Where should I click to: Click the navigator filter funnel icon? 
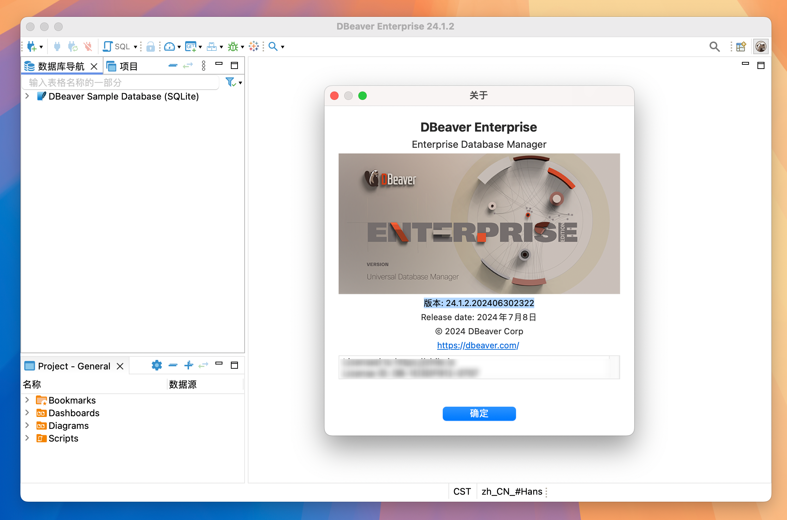coord(230,82)
